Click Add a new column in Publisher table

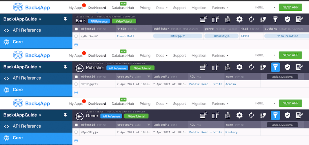point(282,77)
